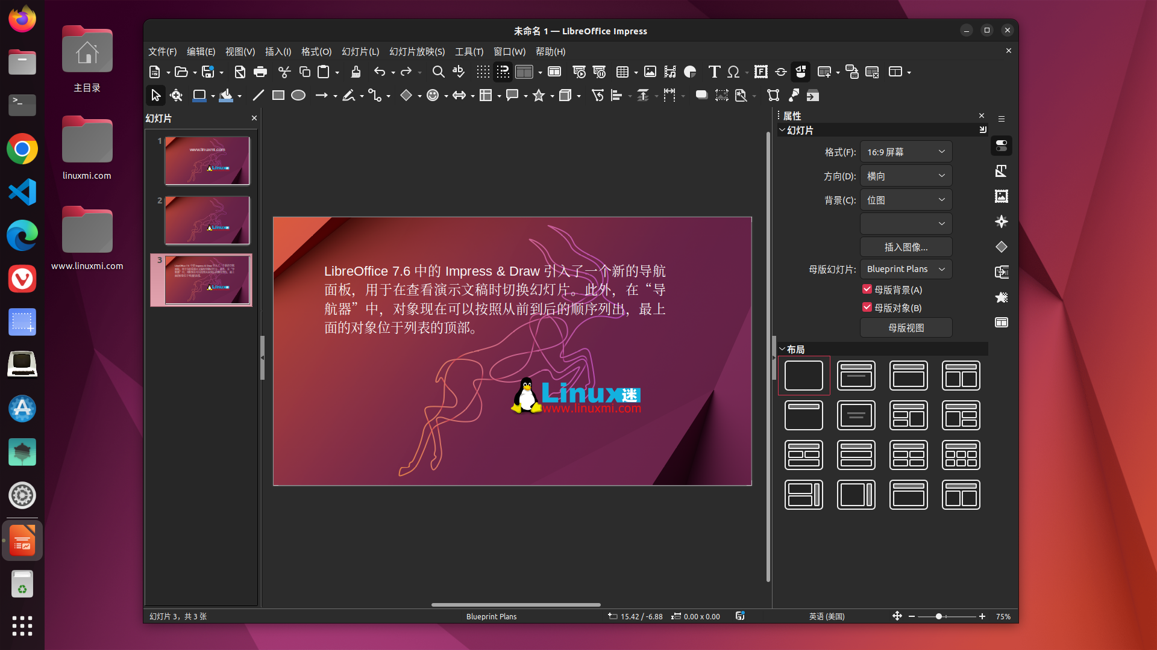
Task: Select the Line drawing tool
Action: coord(258,95)
